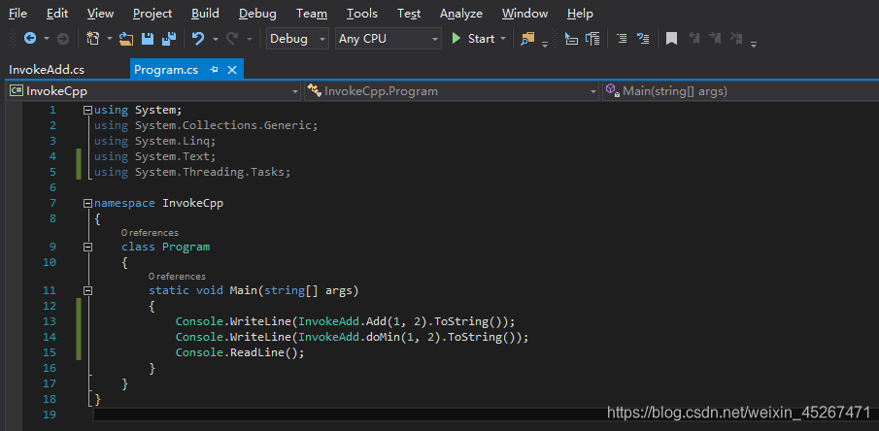The image size is (879, 431).
Task: Open the Help menu
Action: pyautogui.click(x=580, y=13)
